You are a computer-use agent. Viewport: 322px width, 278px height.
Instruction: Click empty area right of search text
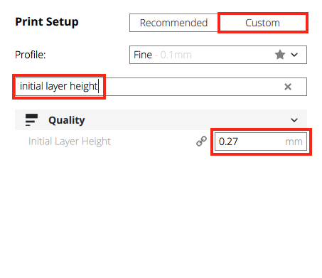pos(190,87)
